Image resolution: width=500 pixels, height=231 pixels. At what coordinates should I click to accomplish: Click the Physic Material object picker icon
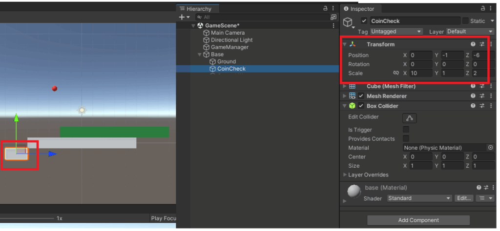(490, 148)
